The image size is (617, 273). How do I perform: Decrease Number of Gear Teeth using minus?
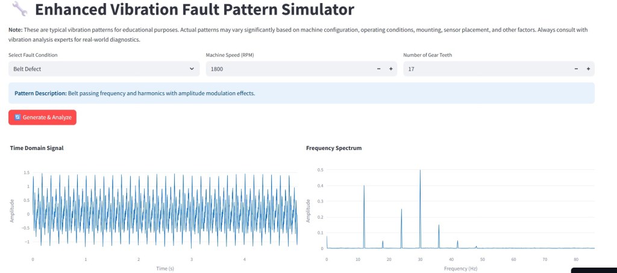[576, 69]
